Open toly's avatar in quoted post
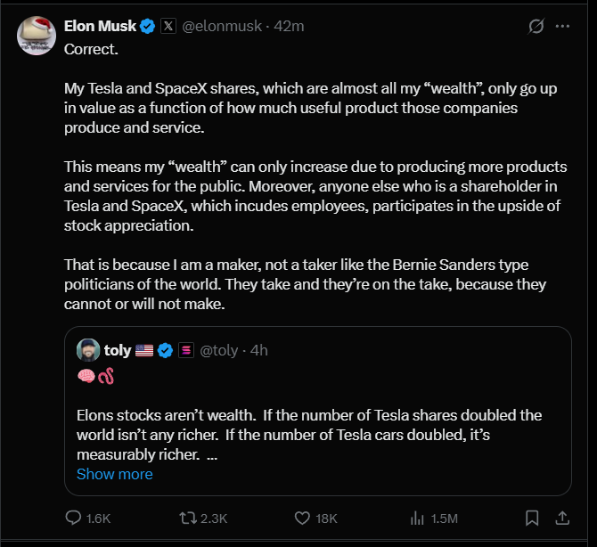Image resolution: width=597 pixels, height=547 pixels. pyautogui.click(x=87, y=350)
